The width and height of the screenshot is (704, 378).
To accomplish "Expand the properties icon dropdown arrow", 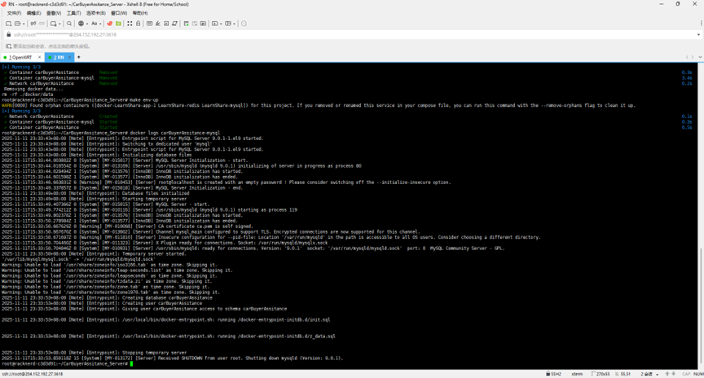I will tap(59, 24).
